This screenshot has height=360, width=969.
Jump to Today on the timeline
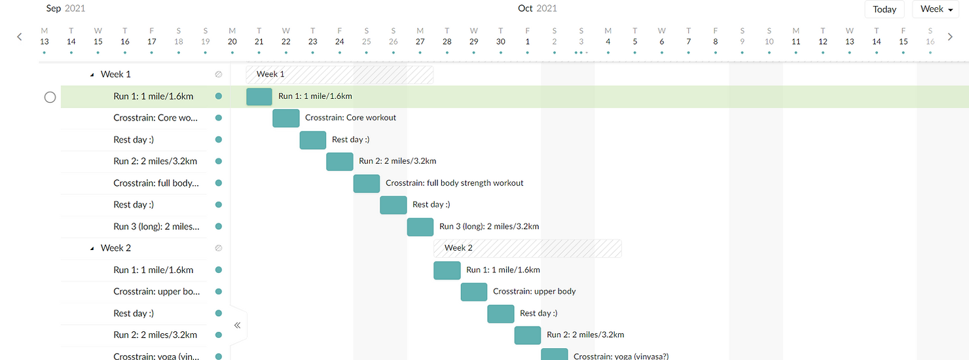pyautogui.click(x=885, y=9)
